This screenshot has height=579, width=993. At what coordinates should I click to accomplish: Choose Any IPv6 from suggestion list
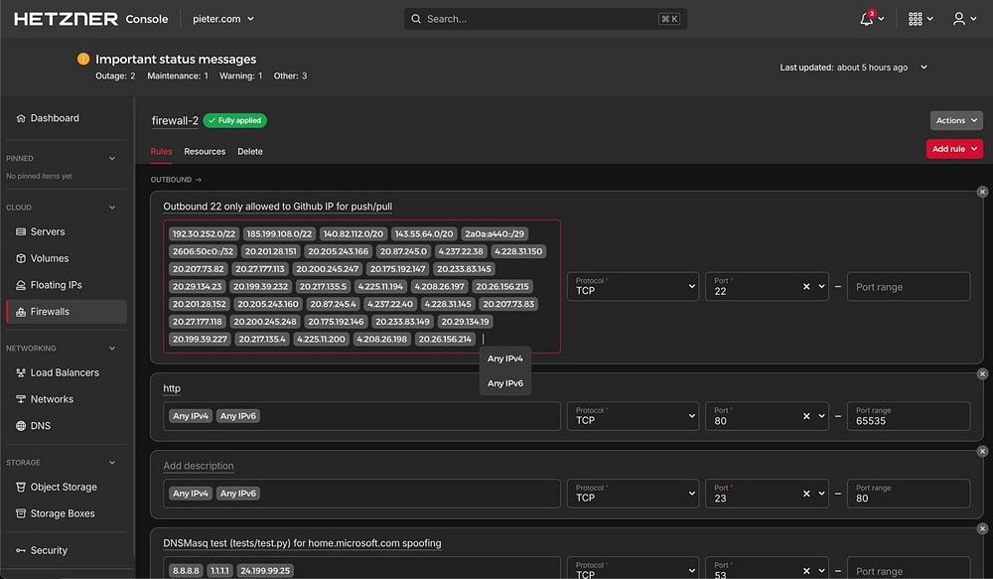tap(505, 383)
